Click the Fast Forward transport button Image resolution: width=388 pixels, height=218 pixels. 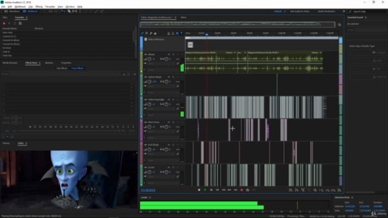coord(229,190)
